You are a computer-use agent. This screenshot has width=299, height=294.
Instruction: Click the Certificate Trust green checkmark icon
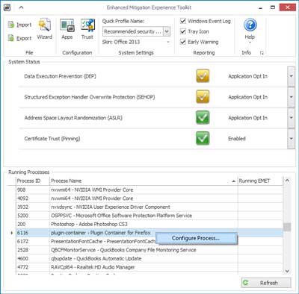(203, 138)
